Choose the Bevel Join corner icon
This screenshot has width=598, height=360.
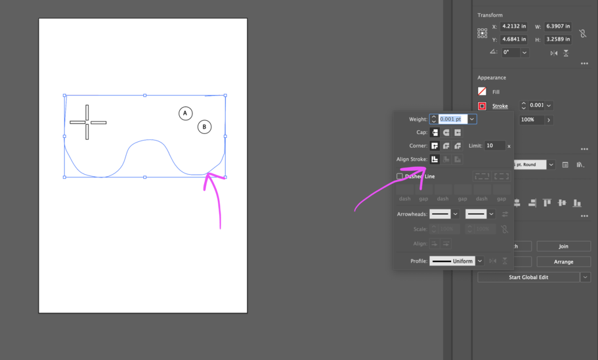coord(458,146)
